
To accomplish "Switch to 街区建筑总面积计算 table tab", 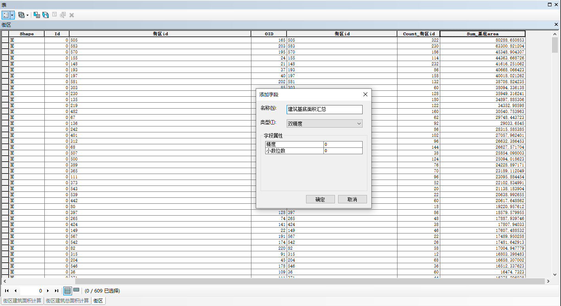I will pos(67,301).
